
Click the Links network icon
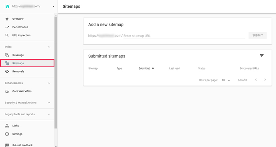7,126
